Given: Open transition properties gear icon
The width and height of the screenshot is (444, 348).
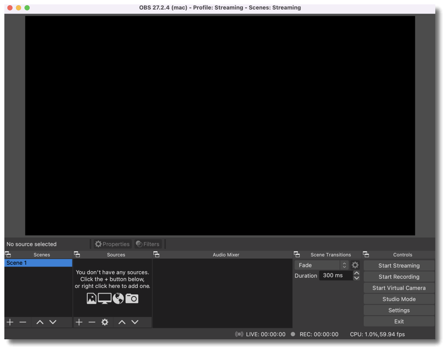Looking at the screenshot, I should coord(355,265).
